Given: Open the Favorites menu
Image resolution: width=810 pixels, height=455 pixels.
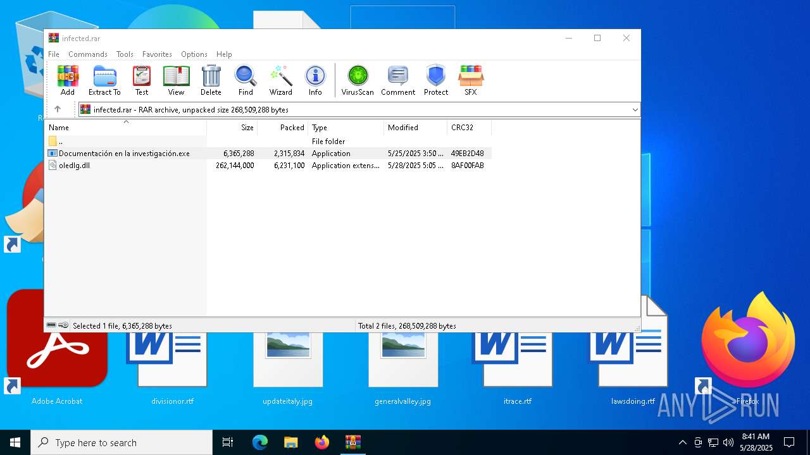Looking at the screenshot, I should coord(157,54).
